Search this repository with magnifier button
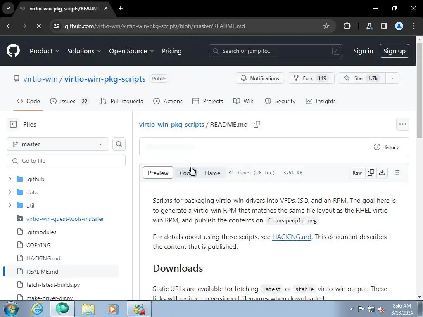423x317 pixels. click(119, 144)
